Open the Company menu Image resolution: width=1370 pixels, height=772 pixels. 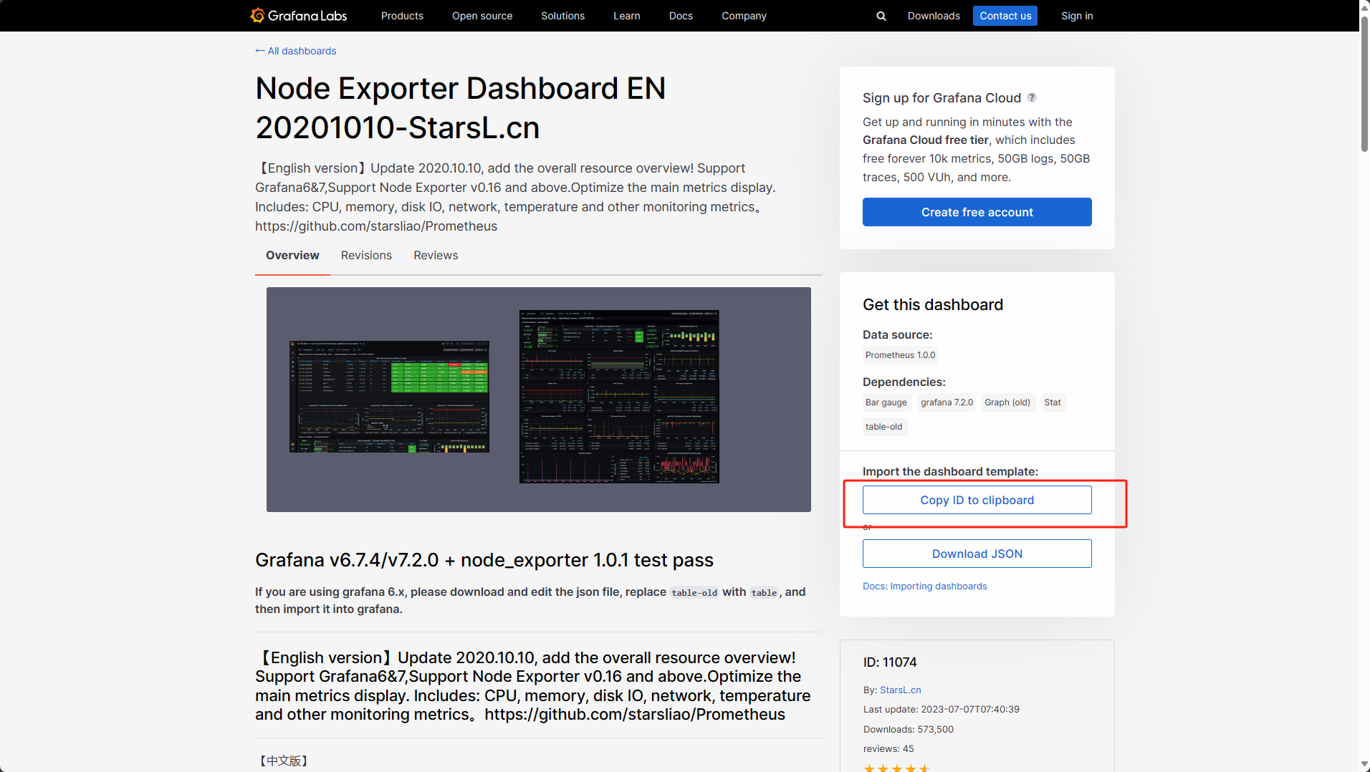coord(744,16)
